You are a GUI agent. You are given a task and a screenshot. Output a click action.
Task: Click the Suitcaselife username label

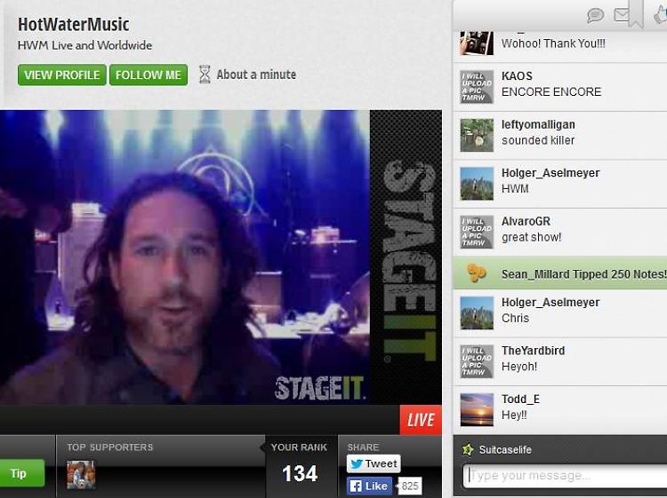tap(505, 449)
